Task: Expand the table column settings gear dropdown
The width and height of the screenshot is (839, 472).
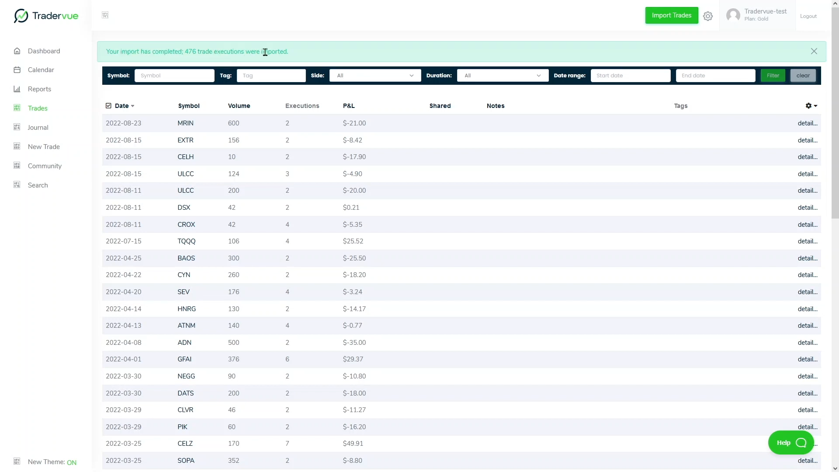Action: (811, 106)
